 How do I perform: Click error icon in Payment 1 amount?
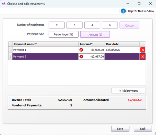(81, 50)
